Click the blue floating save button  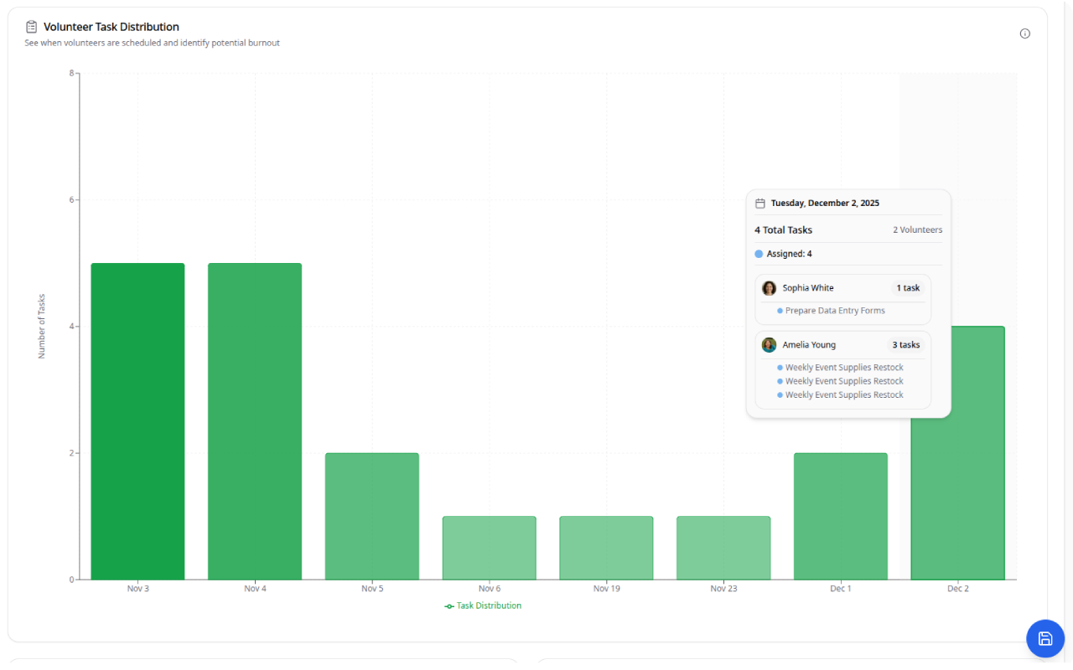point(1044,639)
